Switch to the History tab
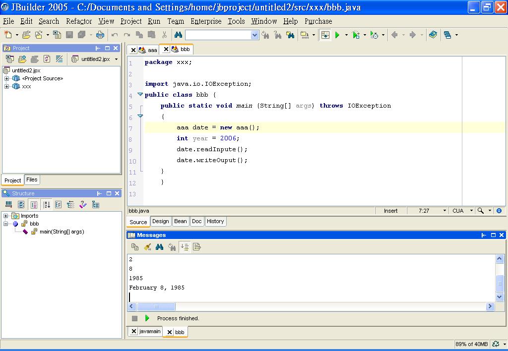Screen dimensions: 508x351 215,222
